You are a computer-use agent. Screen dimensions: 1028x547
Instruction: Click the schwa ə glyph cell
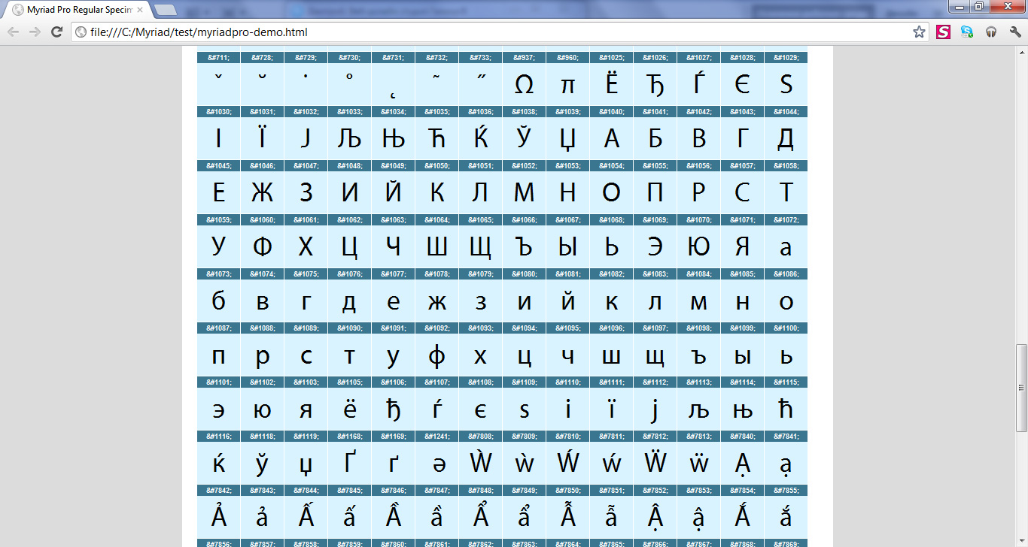click(437, 464)
